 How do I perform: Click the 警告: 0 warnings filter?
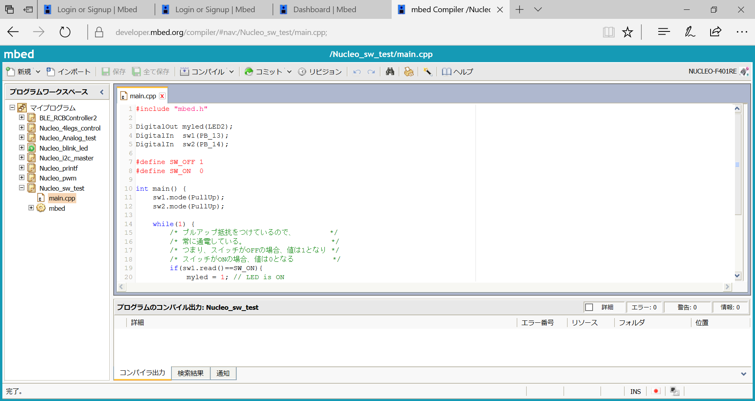click(687, 307)
